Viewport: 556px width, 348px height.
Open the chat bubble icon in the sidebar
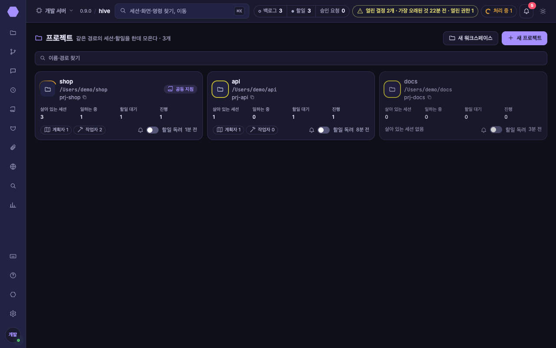[x=13, y=71]
